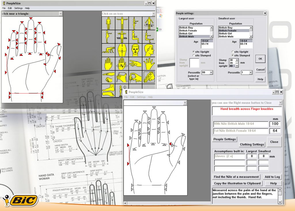
Task: Choose age 65-74 for Largest user
Action: pyautogui.click(x=207, y=44)
